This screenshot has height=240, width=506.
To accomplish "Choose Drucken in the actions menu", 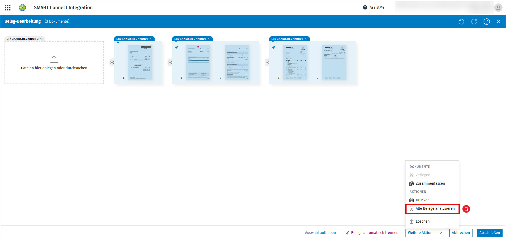I will 432,200.
